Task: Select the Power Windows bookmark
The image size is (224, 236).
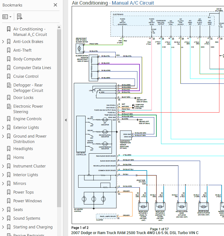Action: pyautogui.click(x=28, y=201)
